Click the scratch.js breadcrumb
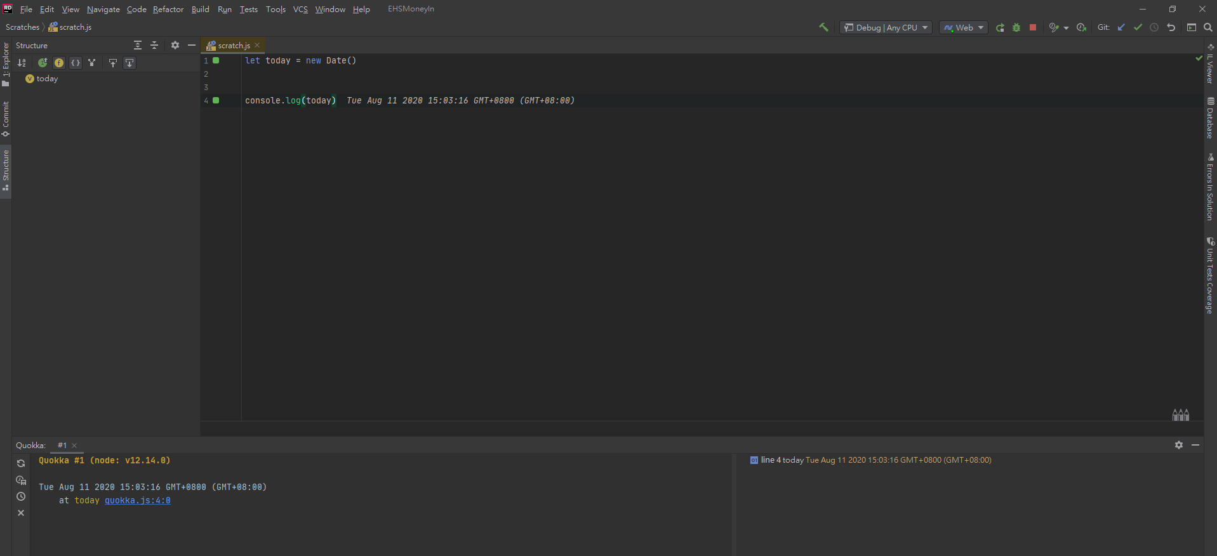 coord(70,27)
